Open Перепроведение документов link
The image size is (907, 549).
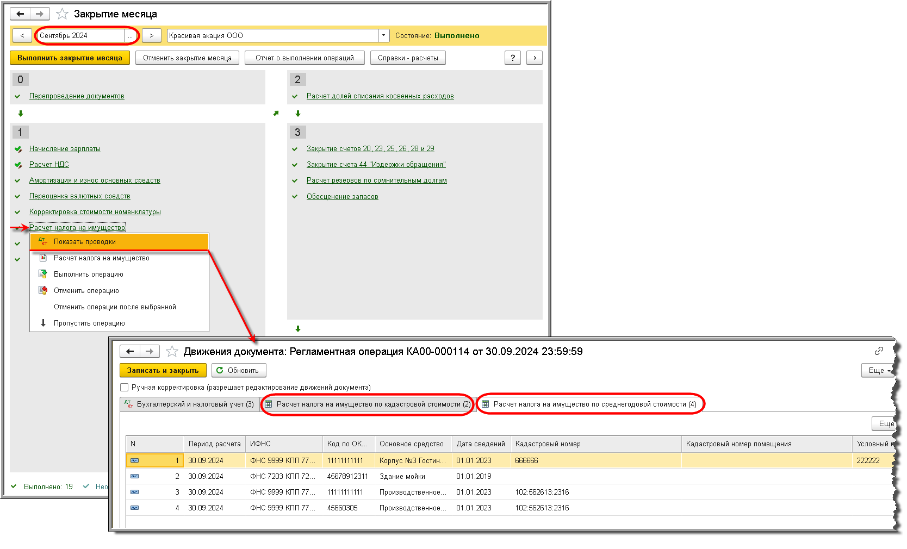point(77,96)
